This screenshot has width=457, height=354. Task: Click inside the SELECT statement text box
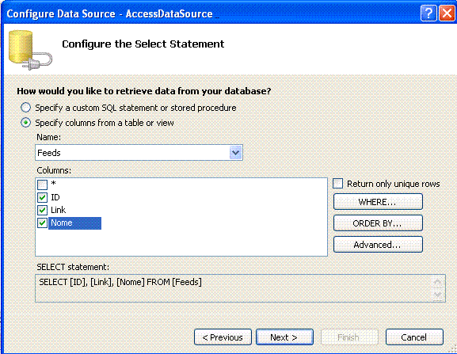[233, 288]
